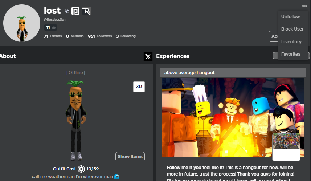Click the Show Items button
Screen dimensions: 311x181
point(130,157)
